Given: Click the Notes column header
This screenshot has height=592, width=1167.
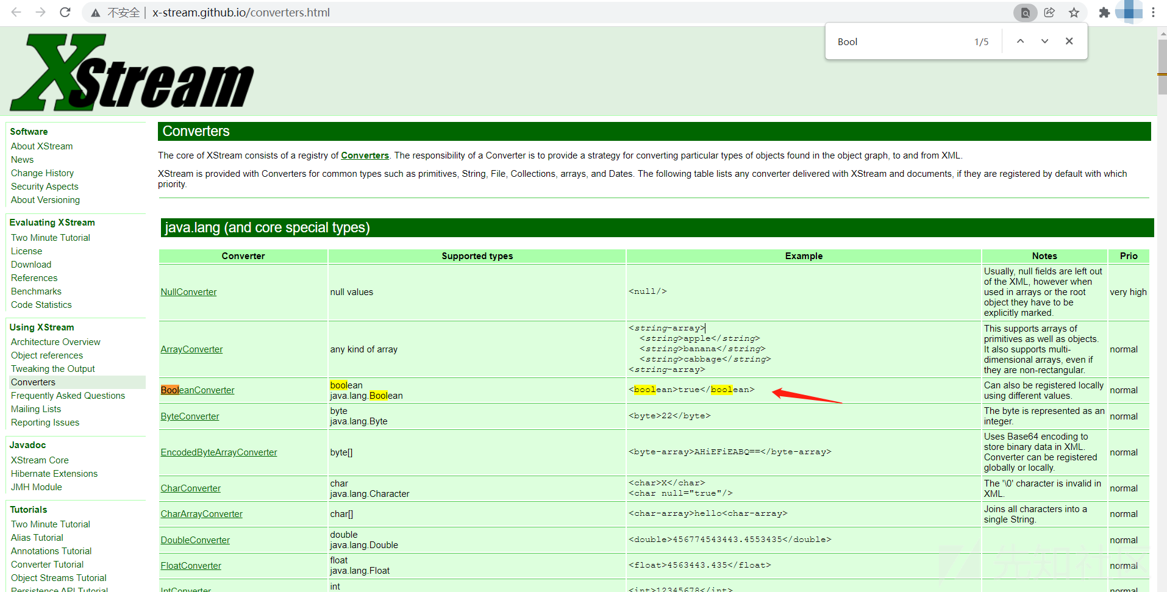Looking at the screenshot, I should point(1044,256).
